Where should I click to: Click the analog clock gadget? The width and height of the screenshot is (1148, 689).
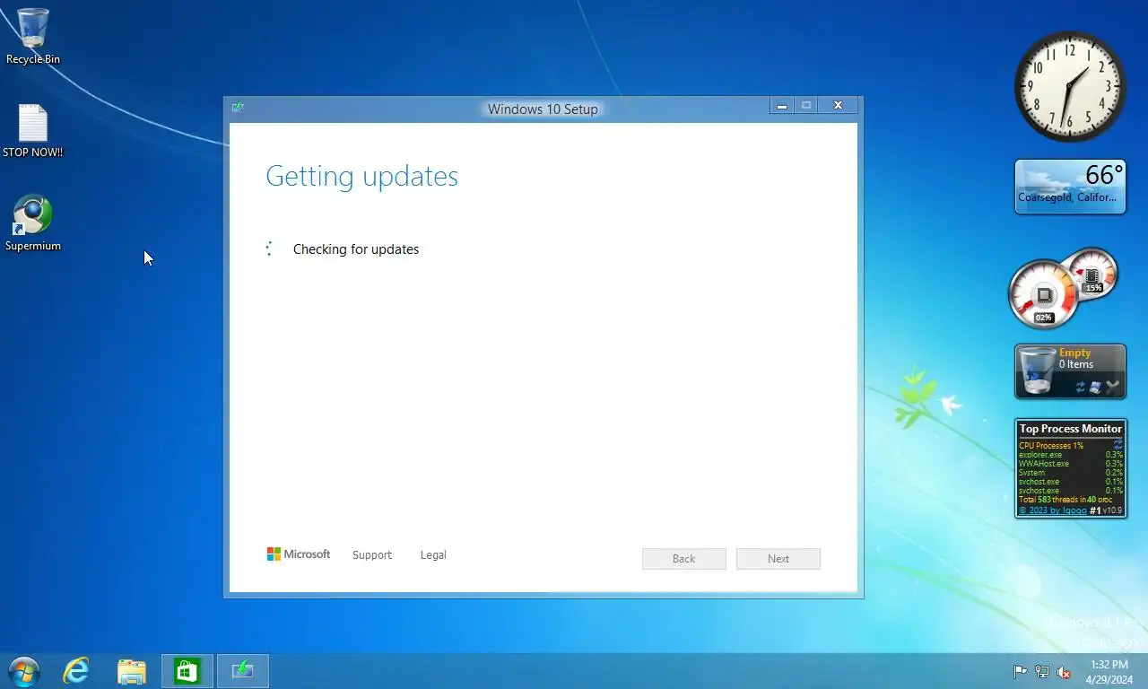(x=1070, y=86)
